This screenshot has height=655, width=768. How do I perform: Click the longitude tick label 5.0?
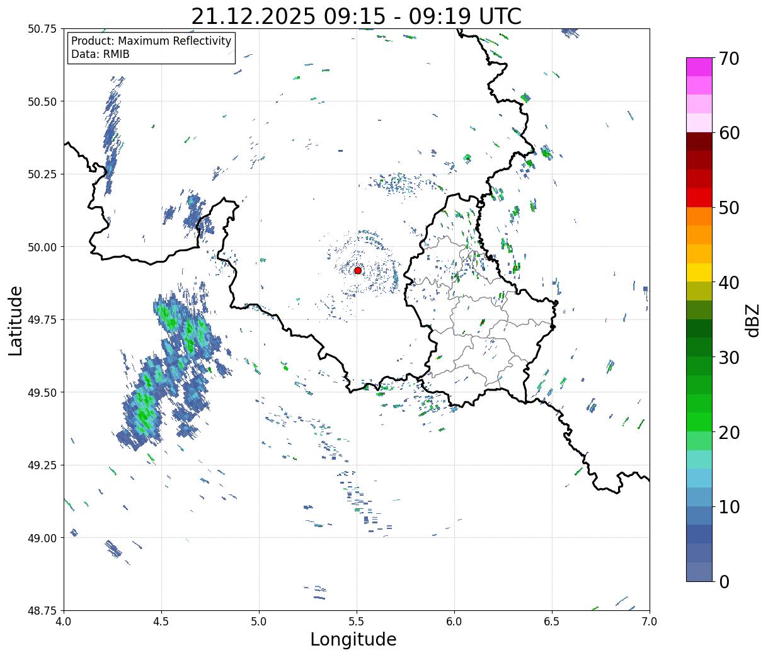point(259,621)
